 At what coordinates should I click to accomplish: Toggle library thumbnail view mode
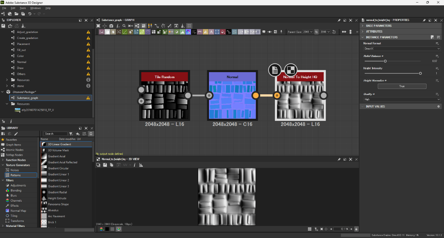(90, 134)
